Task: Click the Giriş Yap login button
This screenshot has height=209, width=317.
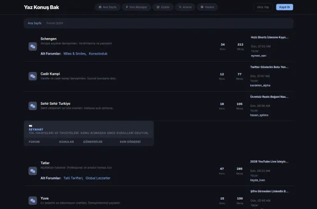Action: 263,7
